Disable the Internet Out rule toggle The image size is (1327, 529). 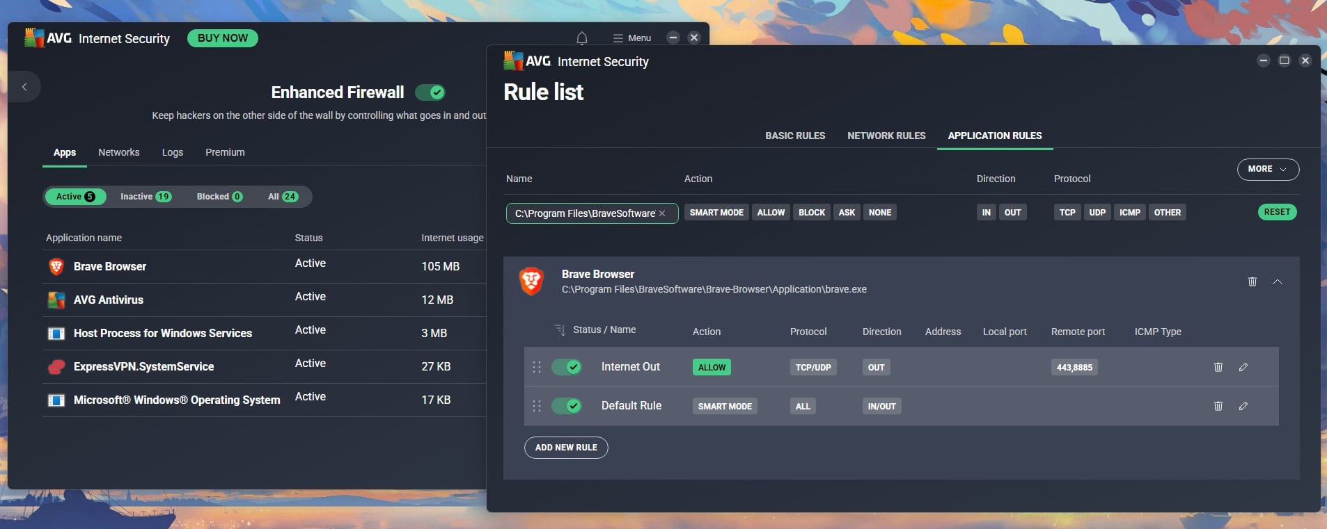coord(567,367)
